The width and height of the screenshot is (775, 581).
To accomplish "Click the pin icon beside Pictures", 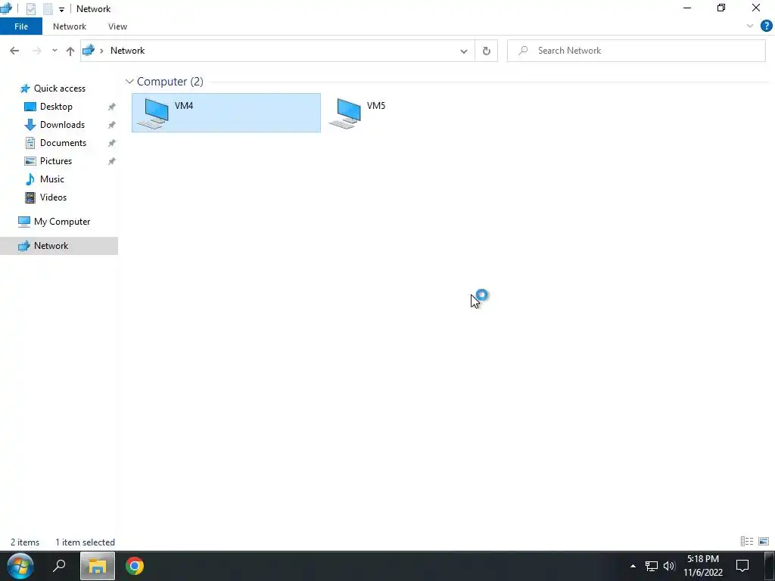I will (x=112, y=161).
